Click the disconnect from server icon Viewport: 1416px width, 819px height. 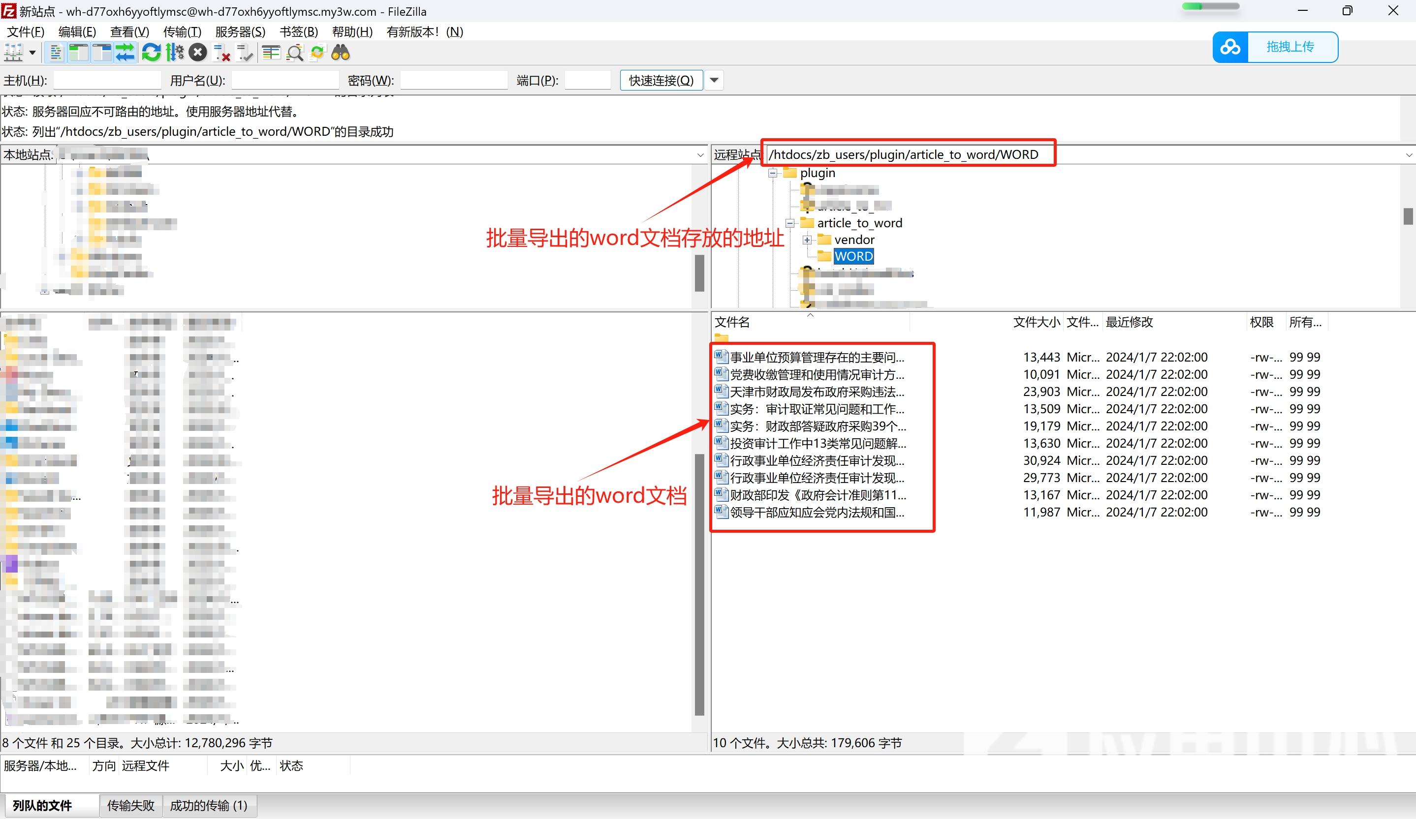222,53
